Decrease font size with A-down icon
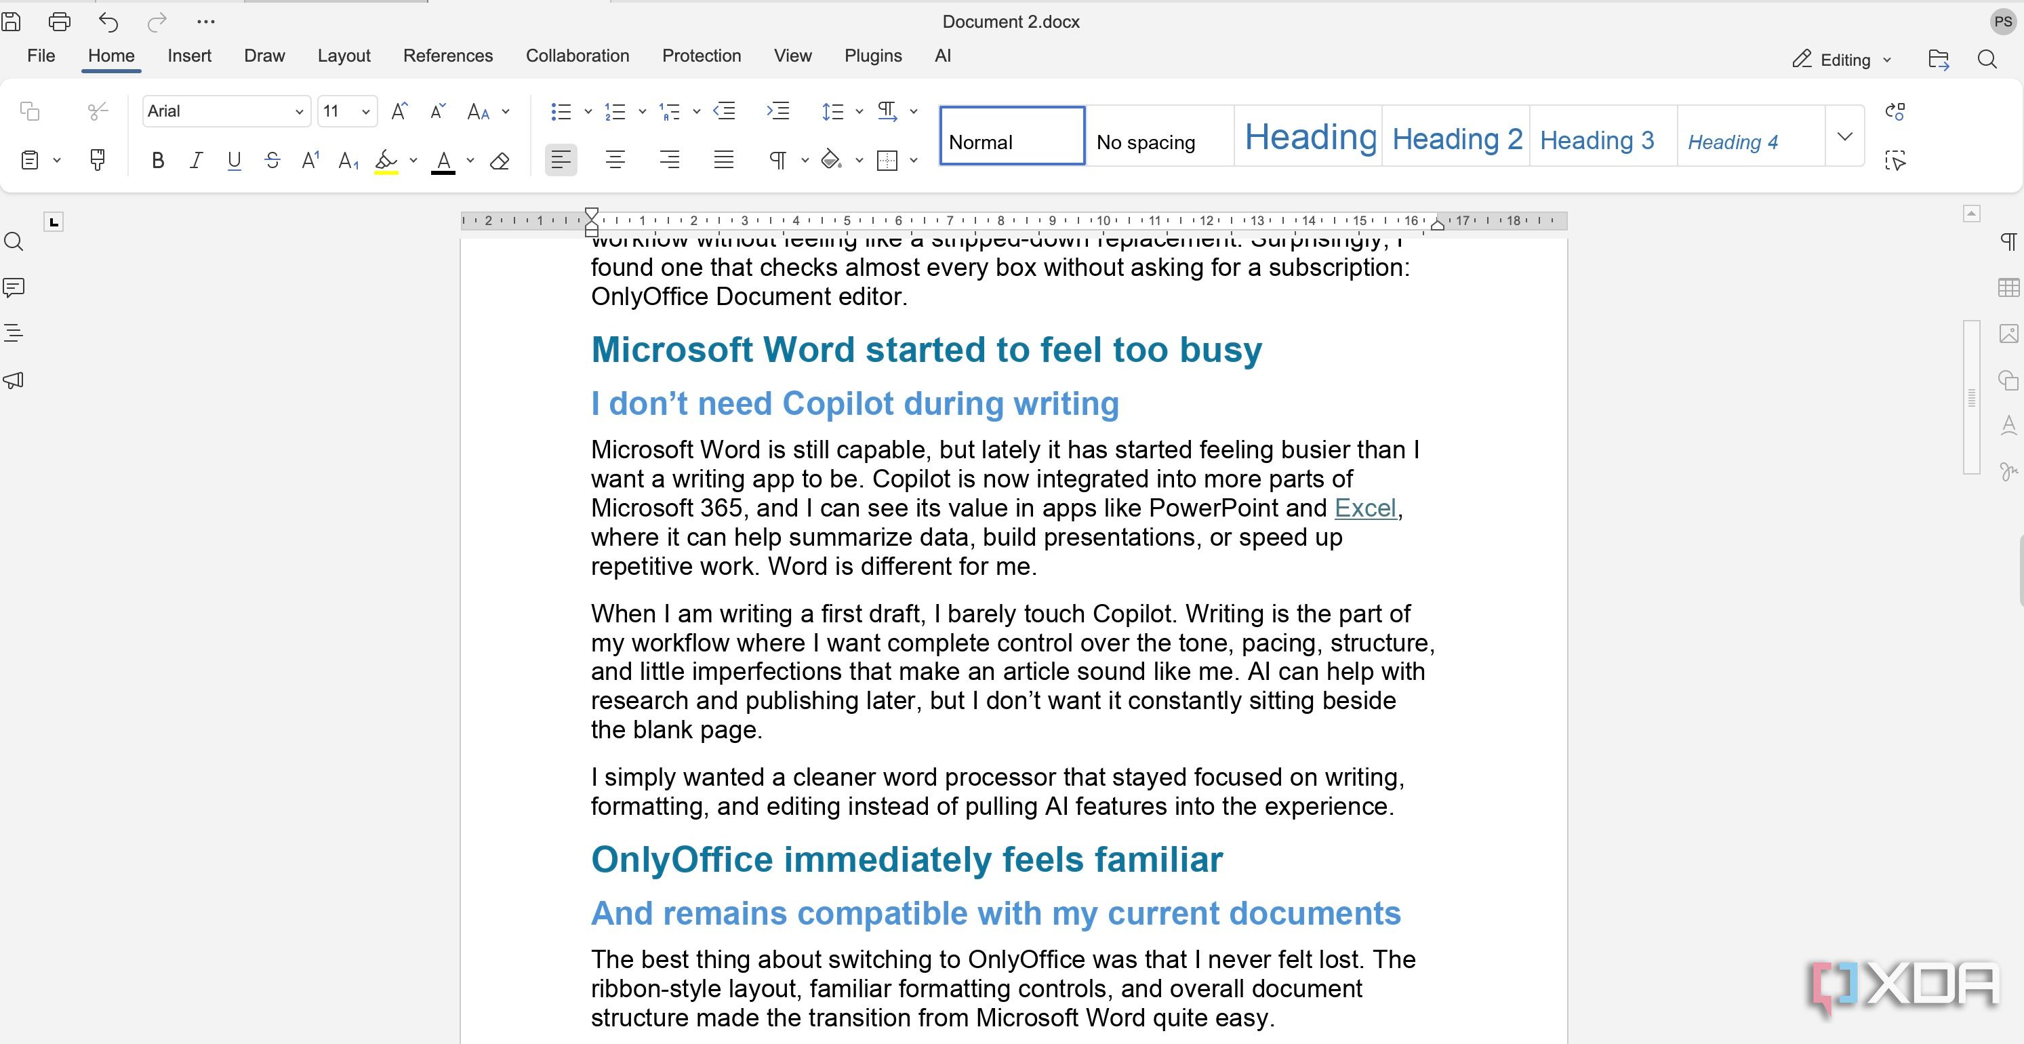2024x1044 pixels. [439, 112]
